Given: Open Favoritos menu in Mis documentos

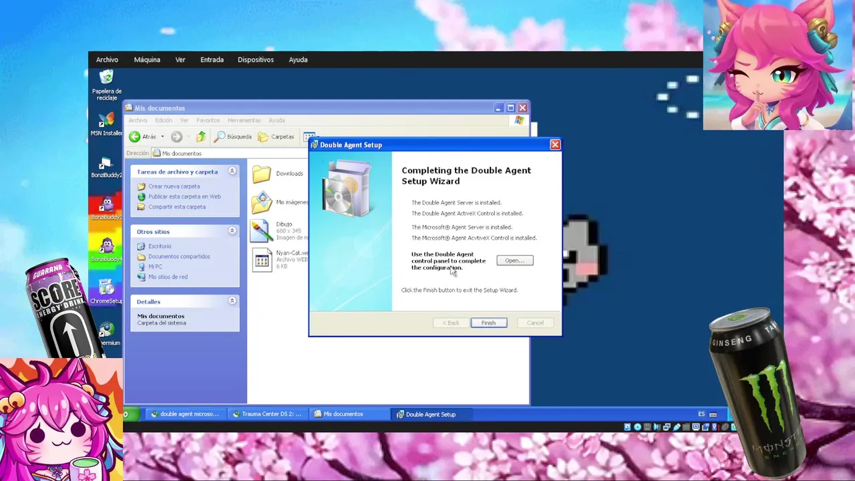Looking at the screenshot, I should click(208, 120).
